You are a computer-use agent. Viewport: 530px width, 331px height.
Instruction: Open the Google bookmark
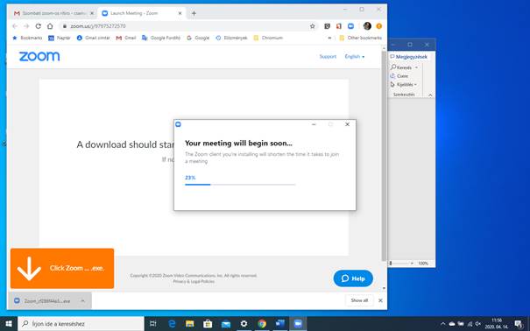[x=198, y=38]
